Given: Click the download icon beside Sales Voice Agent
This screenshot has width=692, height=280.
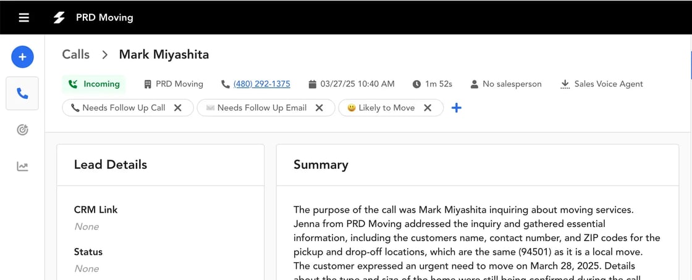Looking at the screenshot, I should click(565, 84).
